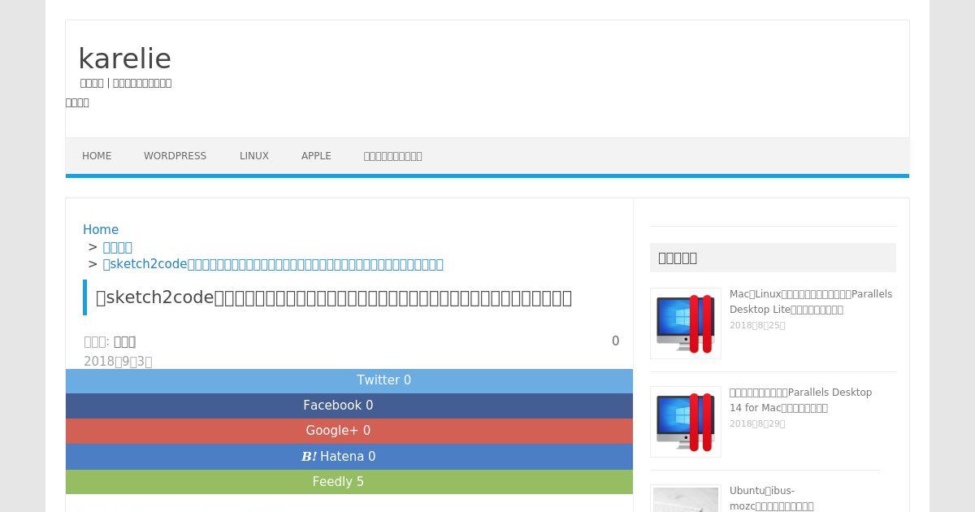This screenshot has height=512, width=975.
Task: Click the comment count 0
Action: tap(616, 341)
